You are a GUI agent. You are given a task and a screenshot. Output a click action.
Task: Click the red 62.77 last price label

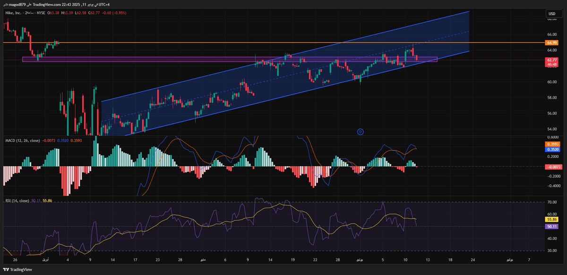click(x=551, y=60)
